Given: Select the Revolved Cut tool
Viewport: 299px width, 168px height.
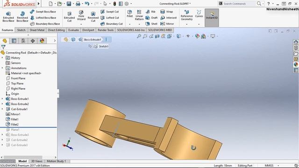Looking at the screenshot, I should click(x=93, y=17).
